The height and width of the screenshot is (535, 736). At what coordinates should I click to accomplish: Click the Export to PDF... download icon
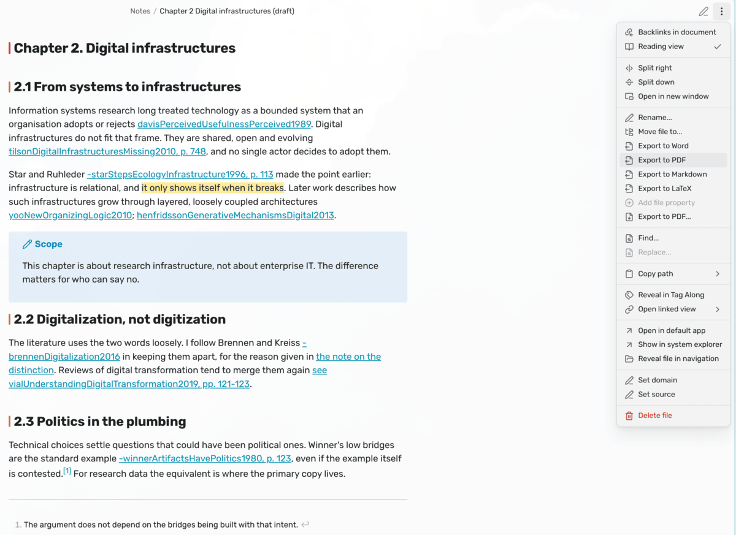tap(629, 217)
